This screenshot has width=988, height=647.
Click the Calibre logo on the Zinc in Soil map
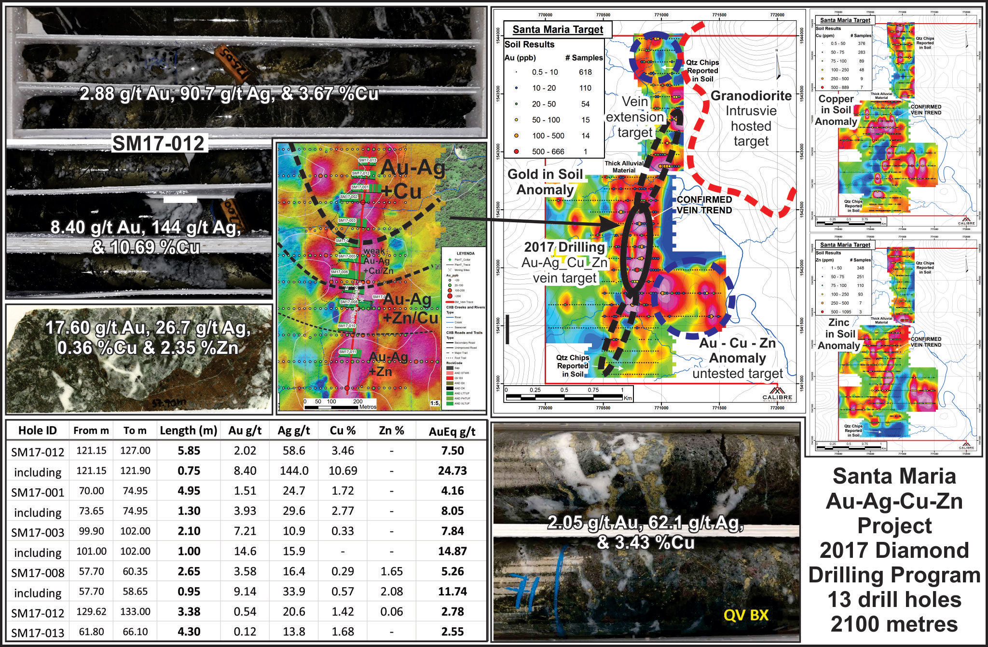tap(966, 445)
